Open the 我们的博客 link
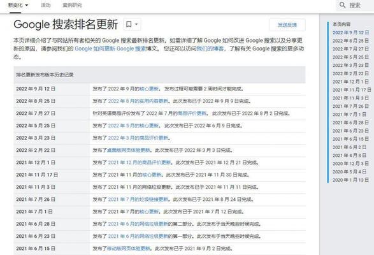 [210, 48]
